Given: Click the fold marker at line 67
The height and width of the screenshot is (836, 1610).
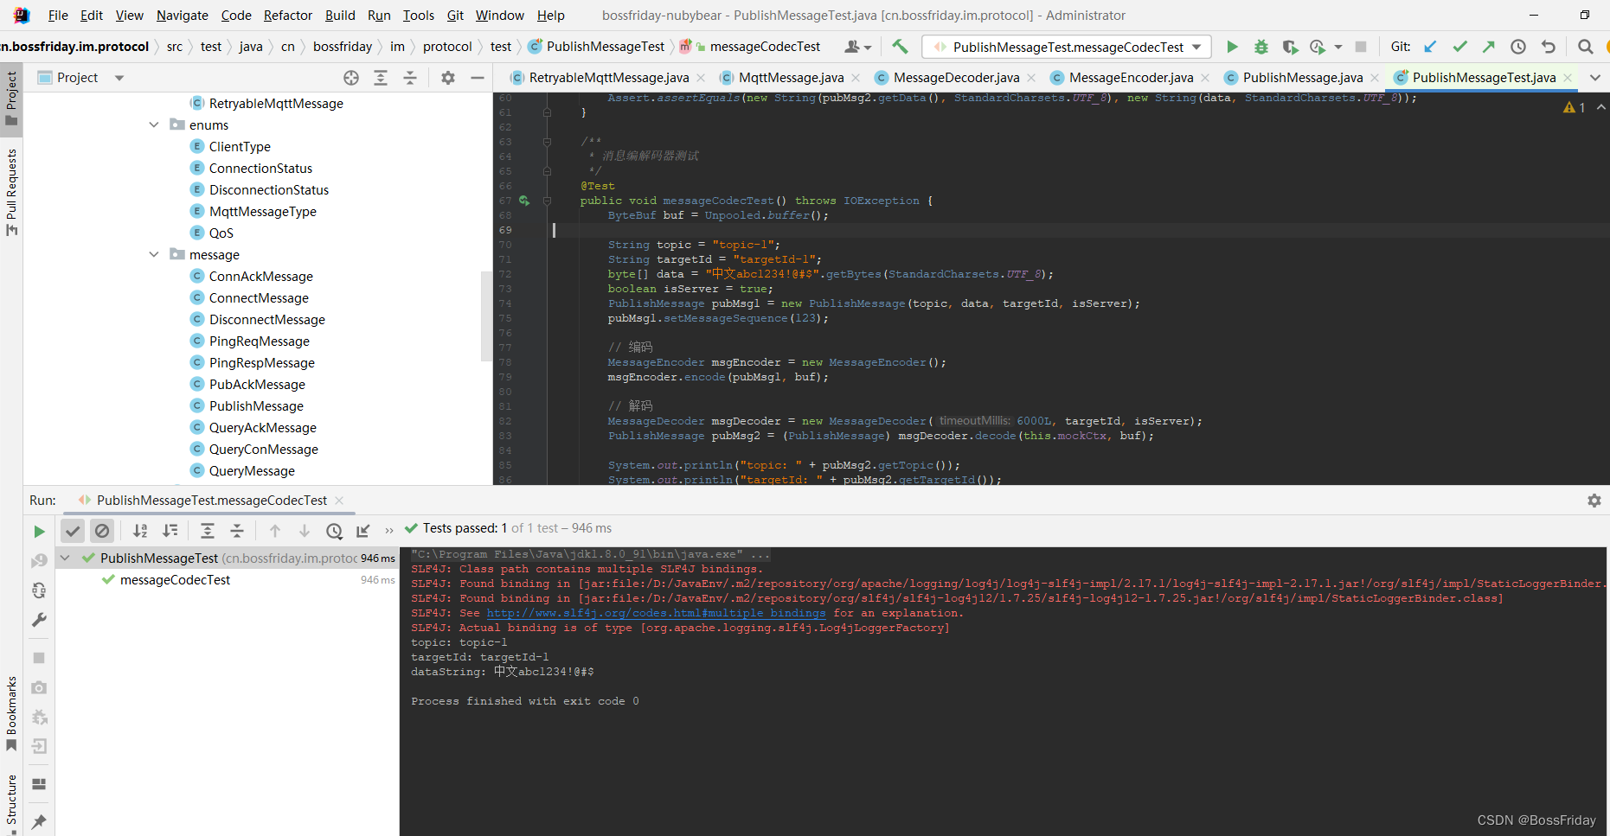Looking at the screenshot, I should click(547, 201).
